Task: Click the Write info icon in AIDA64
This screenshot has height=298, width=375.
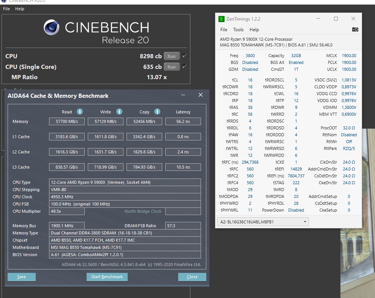Action: [119, 112]
